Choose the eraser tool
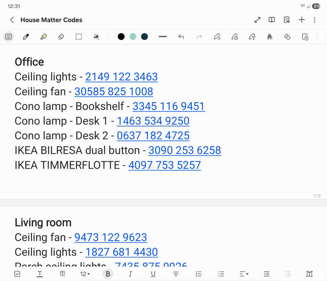Screen dimensions: 327x281 tap(61, 37)
